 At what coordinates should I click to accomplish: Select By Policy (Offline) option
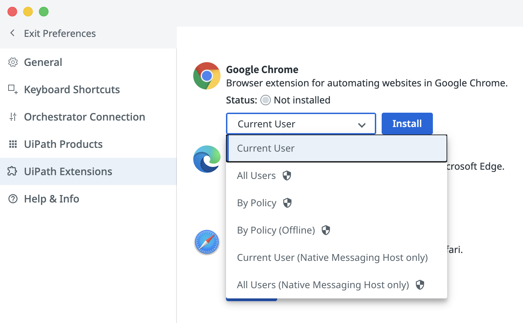(337, 230)
